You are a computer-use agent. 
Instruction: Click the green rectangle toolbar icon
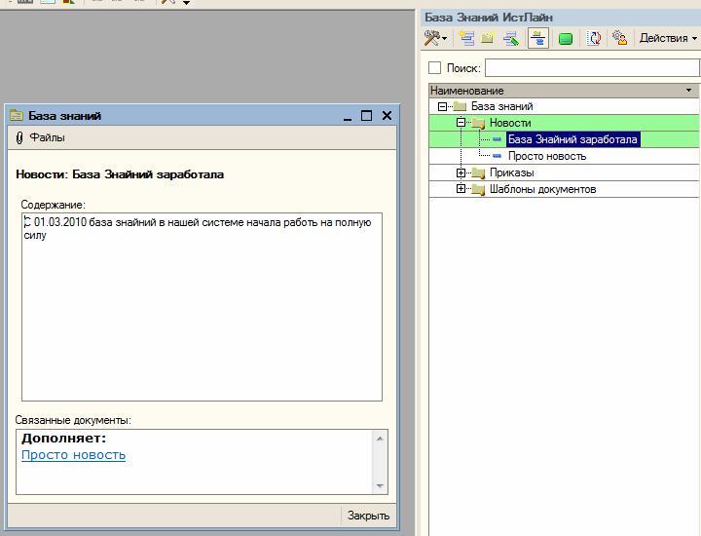pos(566,39)
